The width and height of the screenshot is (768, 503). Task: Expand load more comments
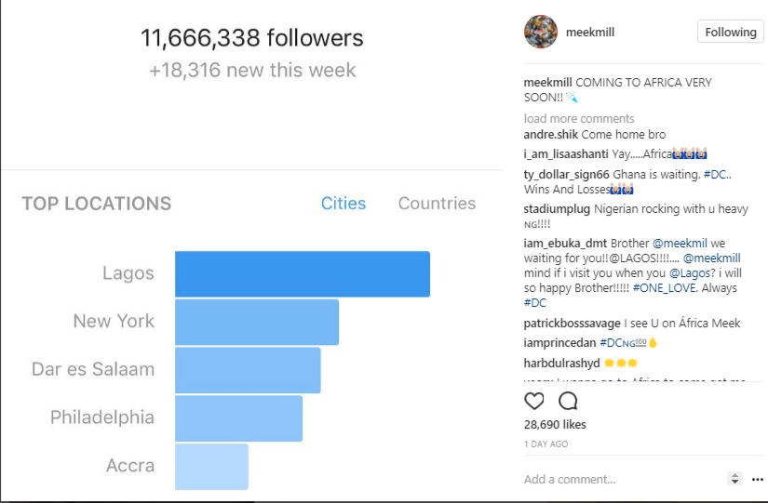[x=579, y=118]
